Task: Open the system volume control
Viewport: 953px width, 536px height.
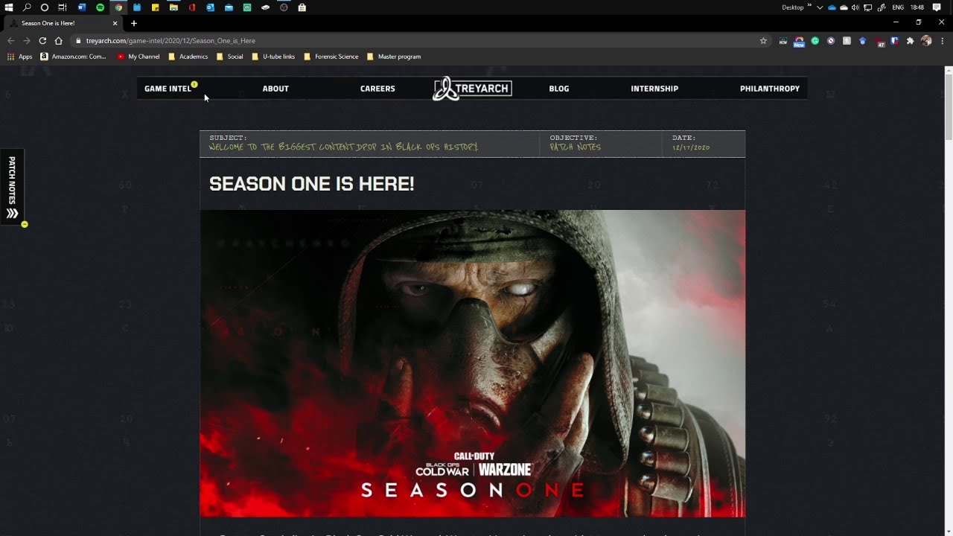Action: point(855,7)
